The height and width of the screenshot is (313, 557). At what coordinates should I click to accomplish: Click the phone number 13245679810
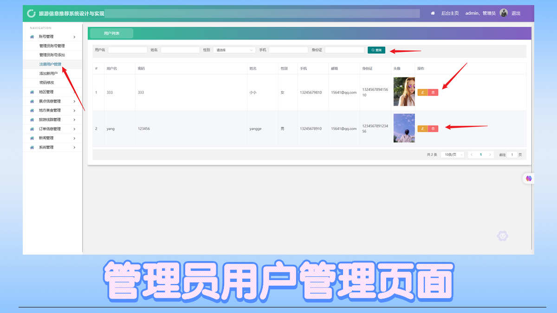tap(311, 92)
